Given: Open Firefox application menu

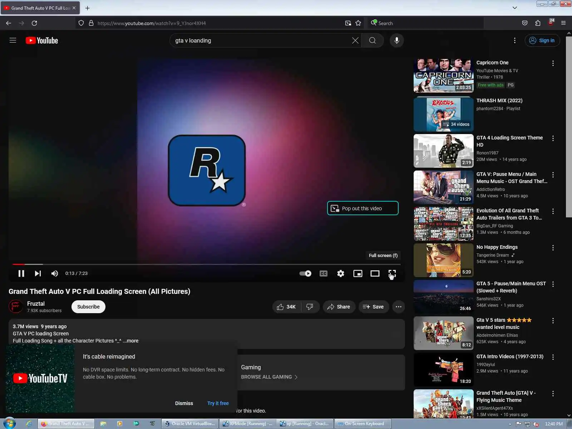Looking at the screenshot, I should [563, 23].
